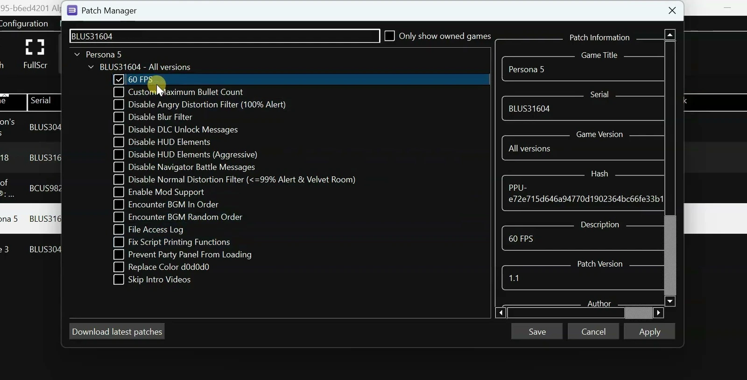The width and height of the screenshot is (747, 380).
Task: Enable Encounter BGM In Order patch
Action: pyautogui.click(x=119, y=205)
